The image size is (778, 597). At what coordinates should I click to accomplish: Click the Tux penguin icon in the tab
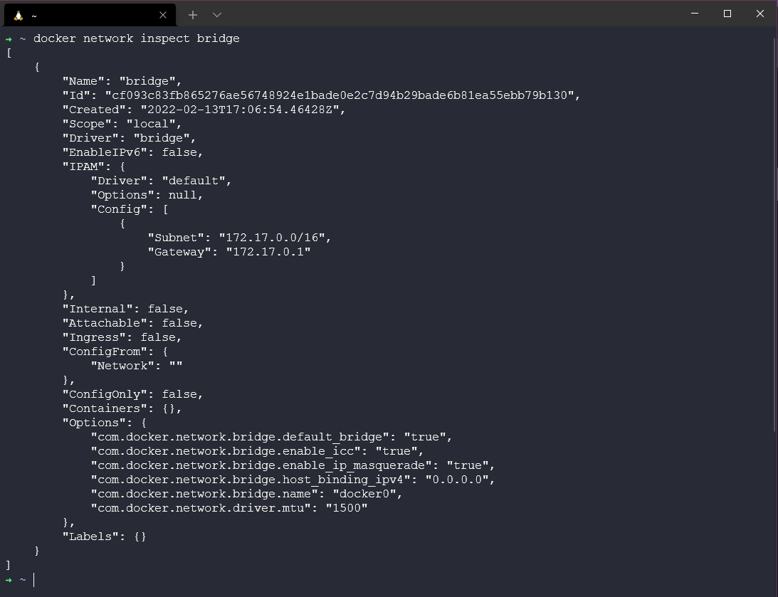tap(19, 15)
